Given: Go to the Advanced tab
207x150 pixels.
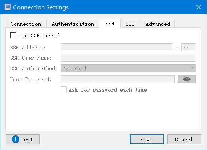Looking at the screenshot, I should pos(157,24).
